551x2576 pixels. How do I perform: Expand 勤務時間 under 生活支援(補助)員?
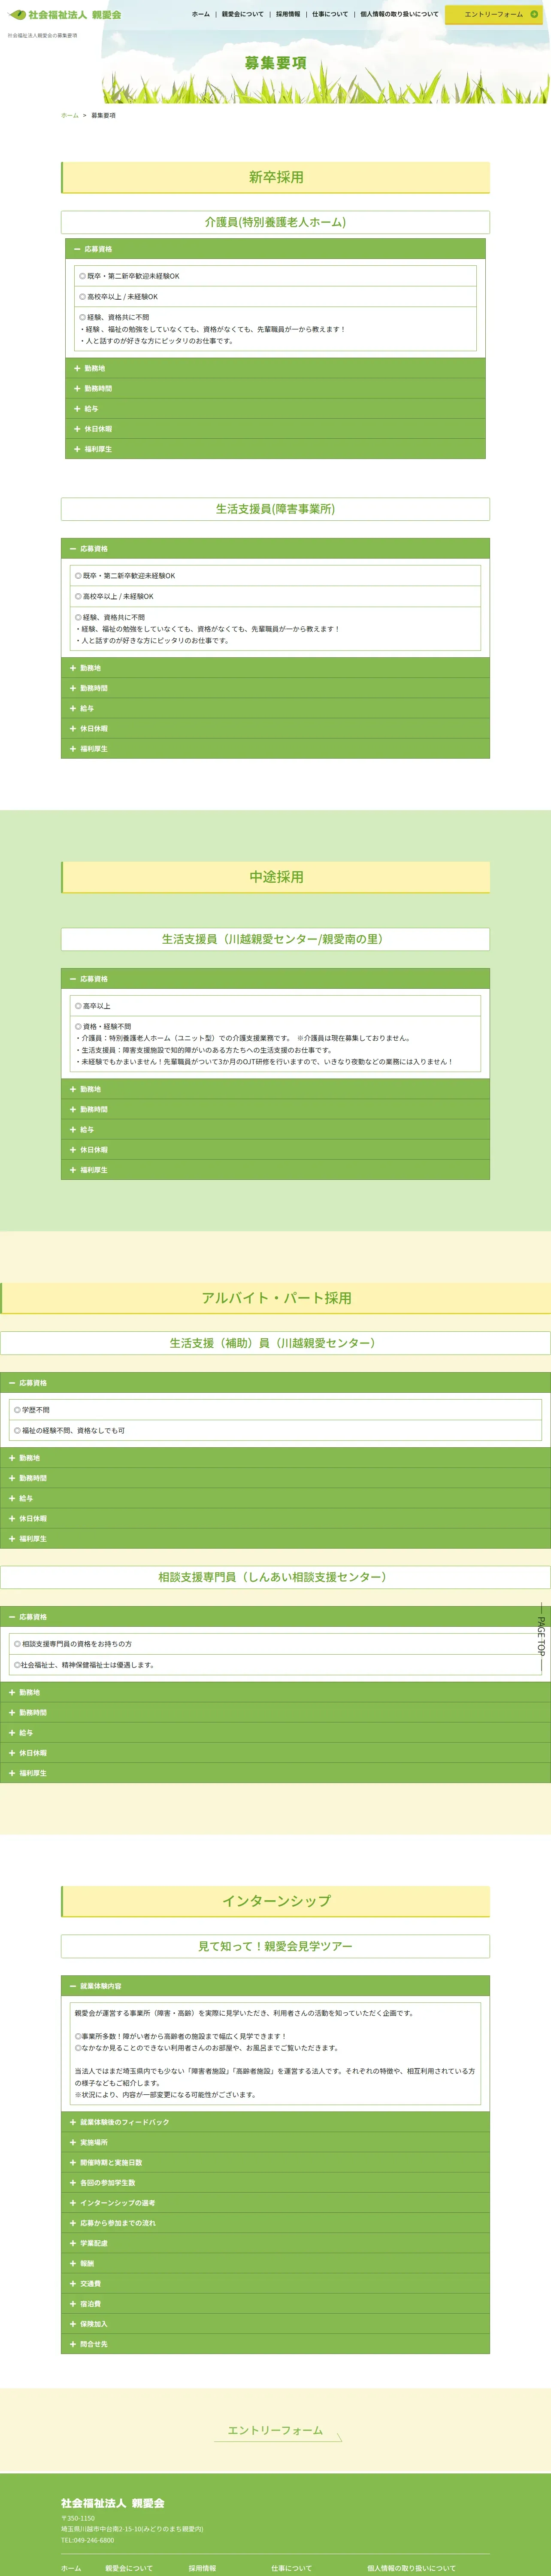pyautogui.click(x=275, y=1478)
